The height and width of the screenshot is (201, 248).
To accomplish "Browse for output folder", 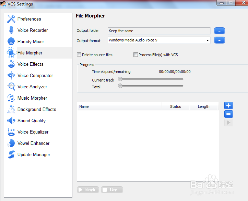I will coord(220,31).
